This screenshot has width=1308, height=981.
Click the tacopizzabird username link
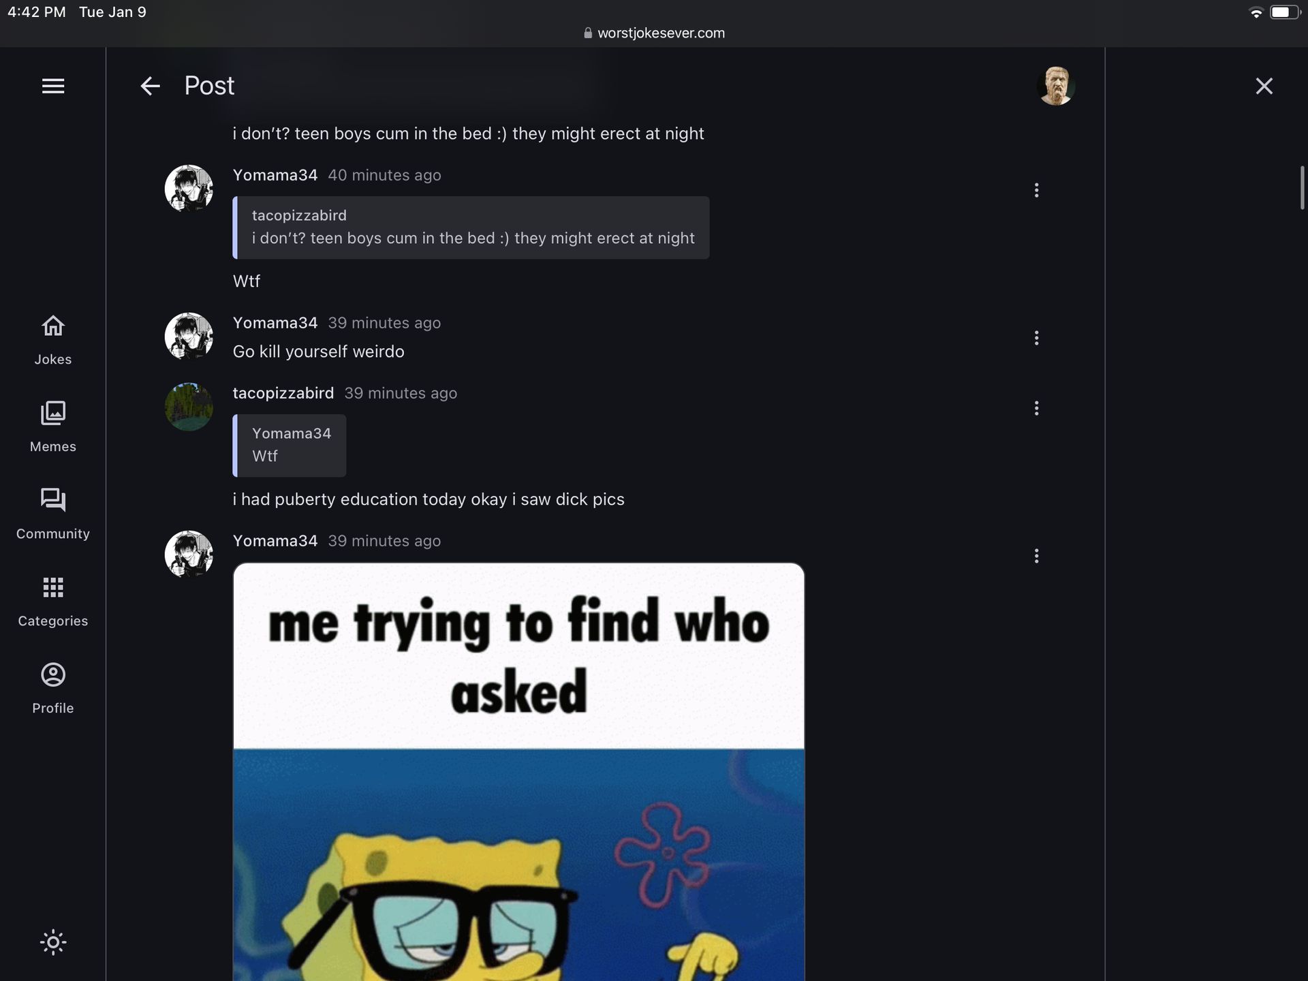[x=283, y=393]
